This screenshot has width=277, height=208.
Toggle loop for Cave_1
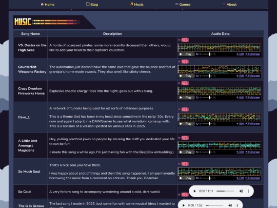197,124
